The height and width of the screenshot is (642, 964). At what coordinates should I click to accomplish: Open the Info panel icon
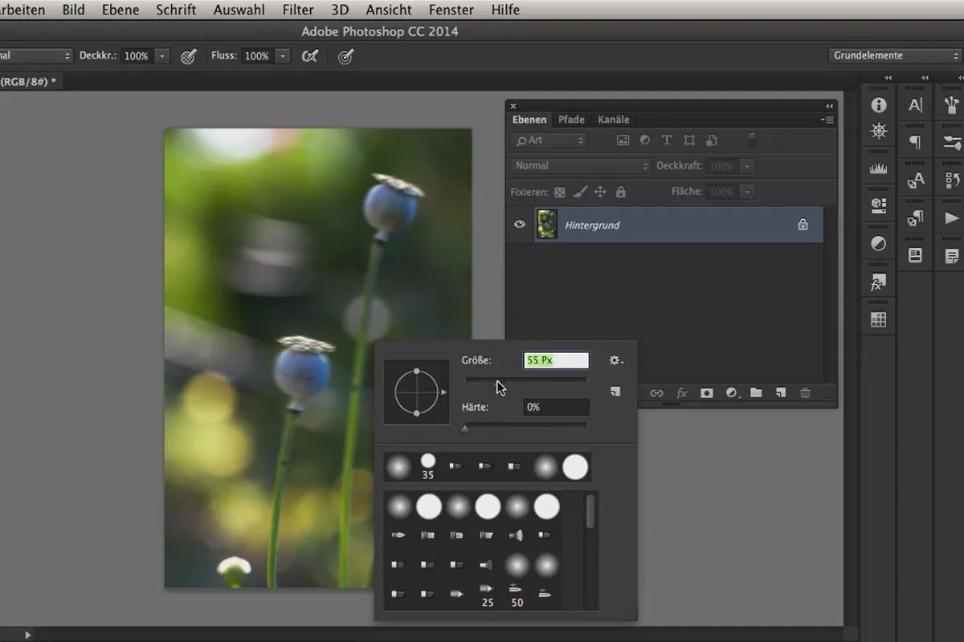tap(878, 105)
